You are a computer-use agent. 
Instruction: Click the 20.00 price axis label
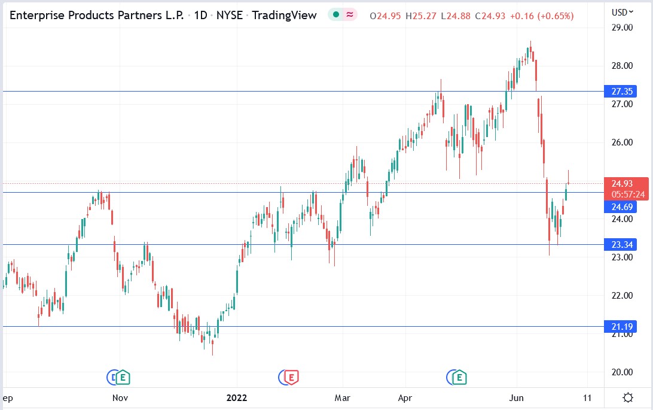pyautogui.click(x=622, y=372)
